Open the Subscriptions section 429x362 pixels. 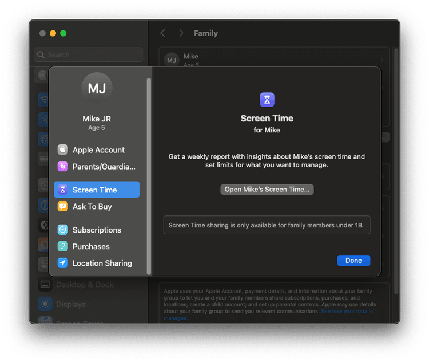pyautogui.click(x=97, y=230)
